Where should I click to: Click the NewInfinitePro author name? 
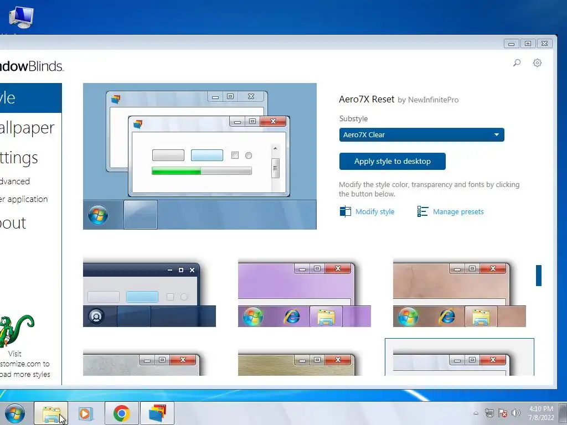433,100
